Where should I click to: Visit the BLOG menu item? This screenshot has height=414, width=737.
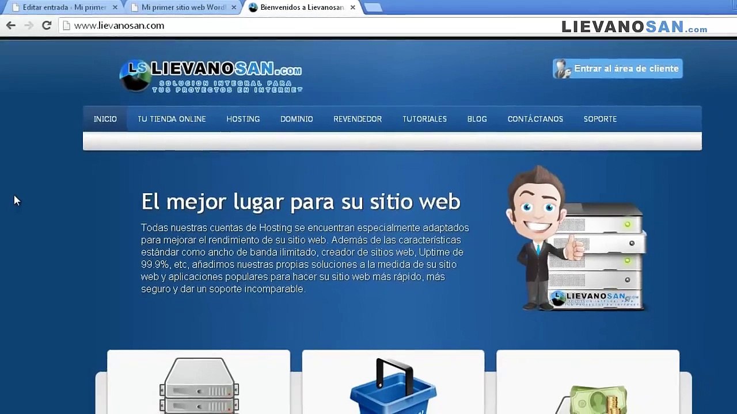pos(477,119)
